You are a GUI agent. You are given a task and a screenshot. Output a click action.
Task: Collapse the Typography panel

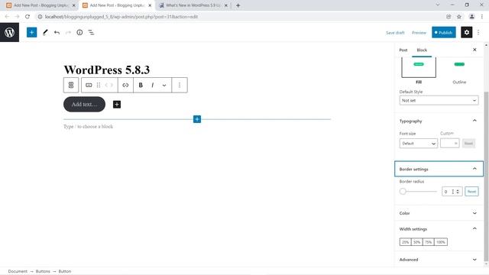pyautogui.click(x=439, y=121)
